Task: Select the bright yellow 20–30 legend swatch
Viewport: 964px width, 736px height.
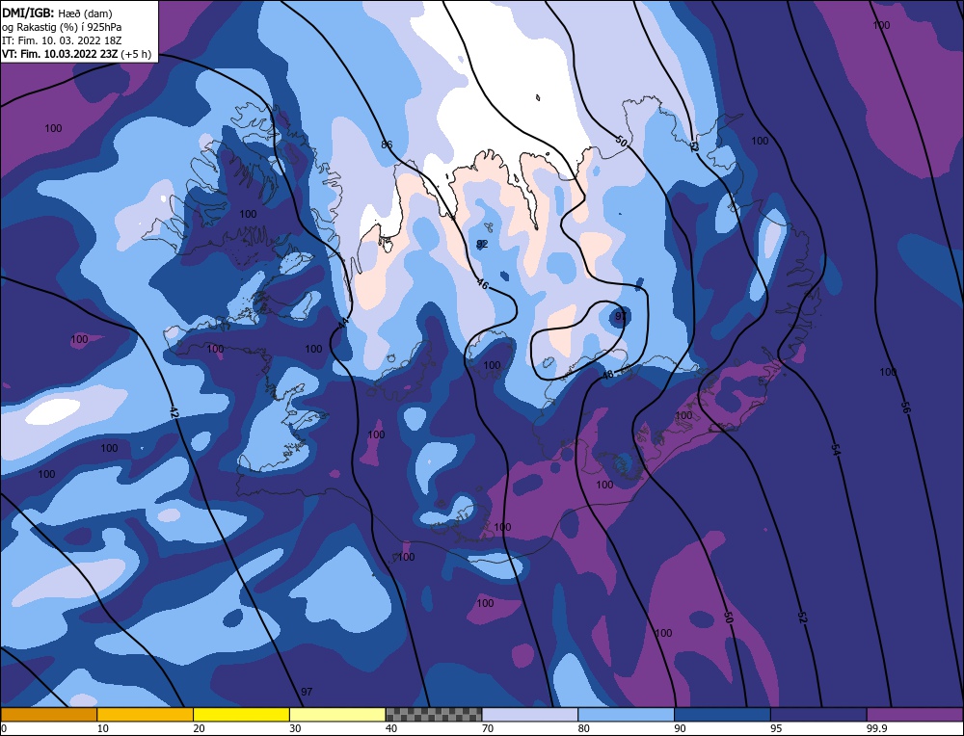Action: [x=241, y=714]
